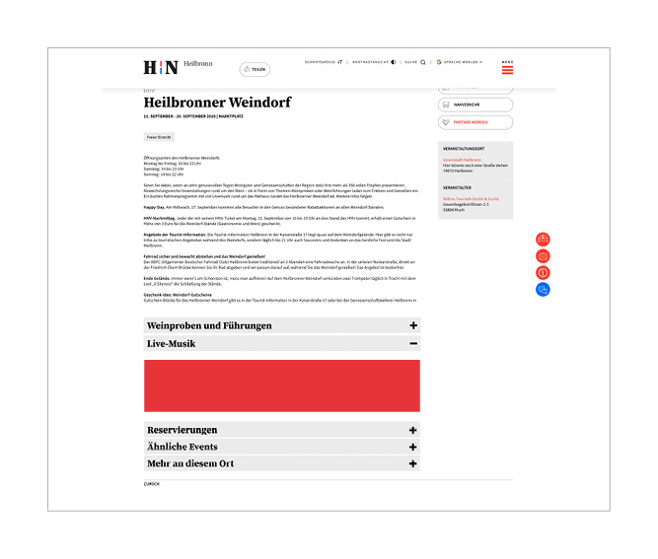Click the Schriftgröße font size icon
This screenshot has height=559, width=658.
click(339, 61)
